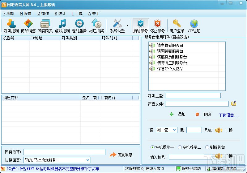Open the R 统计 menu
This screenshot has height=173, width=247.
click(60, 14)
